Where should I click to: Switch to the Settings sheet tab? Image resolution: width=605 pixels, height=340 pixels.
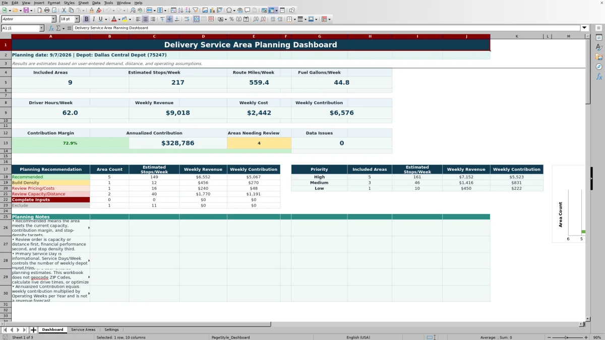click(x=111, y=330)
